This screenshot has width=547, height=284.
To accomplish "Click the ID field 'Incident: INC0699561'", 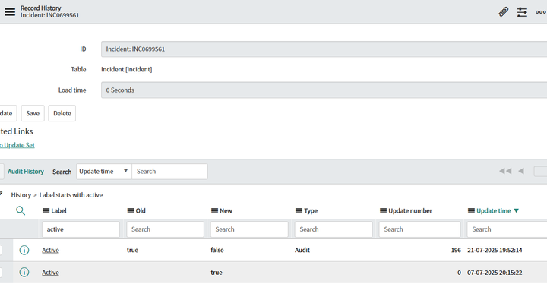I will click(x=324, y=49).
